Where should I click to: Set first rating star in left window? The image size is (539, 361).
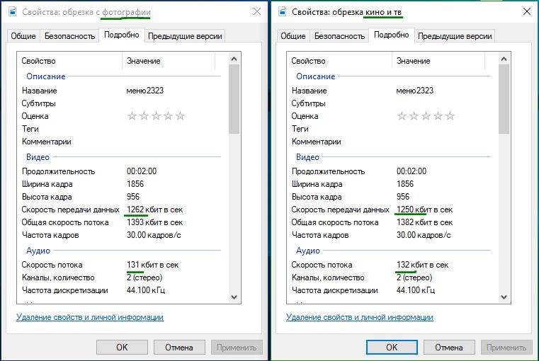point(132,116)
